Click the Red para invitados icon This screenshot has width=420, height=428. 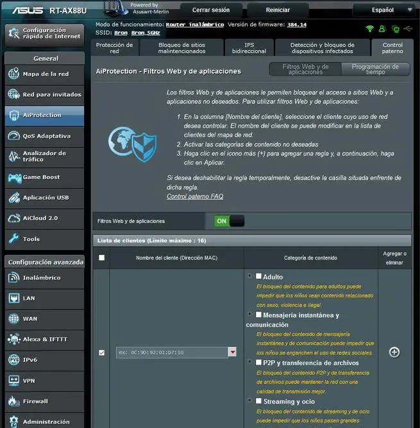pyautogui.click(x=13, y=94)
